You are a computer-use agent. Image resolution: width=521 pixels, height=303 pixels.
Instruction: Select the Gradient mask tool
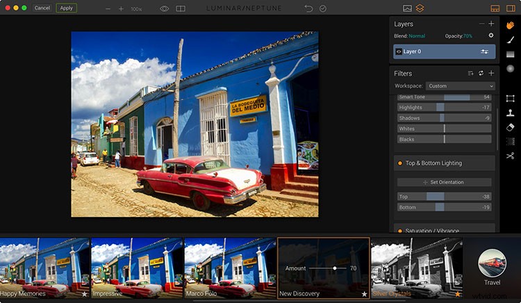511,54
